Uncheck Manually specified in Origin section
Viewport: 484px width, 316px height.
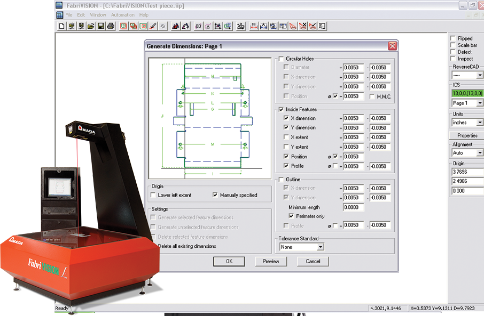[215, 195]
